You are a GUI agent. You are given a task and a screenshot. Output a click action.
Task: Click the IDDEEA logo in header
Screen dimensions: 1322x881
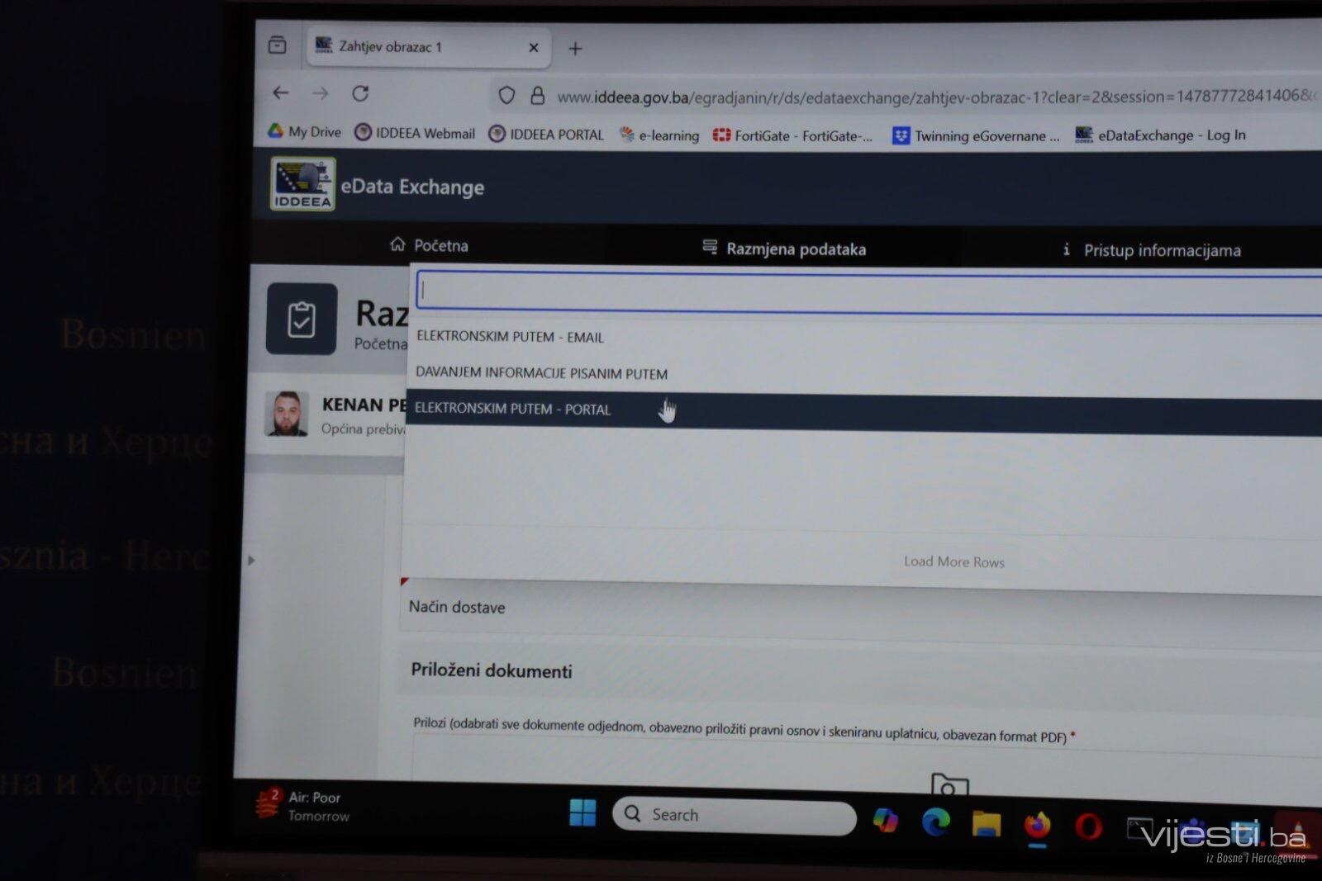tap(302, 183)
